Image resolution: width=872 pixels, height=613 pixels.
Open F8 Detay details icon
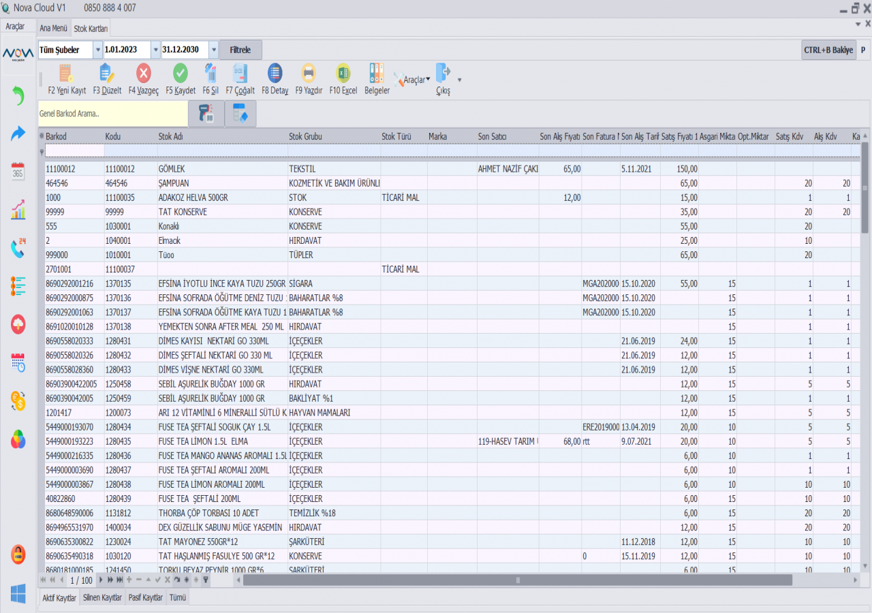(275, 73)
